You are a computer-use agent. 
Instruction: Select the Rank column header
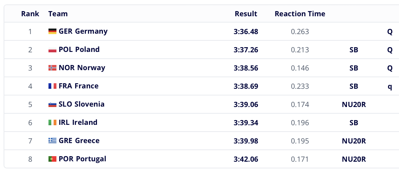30,14
